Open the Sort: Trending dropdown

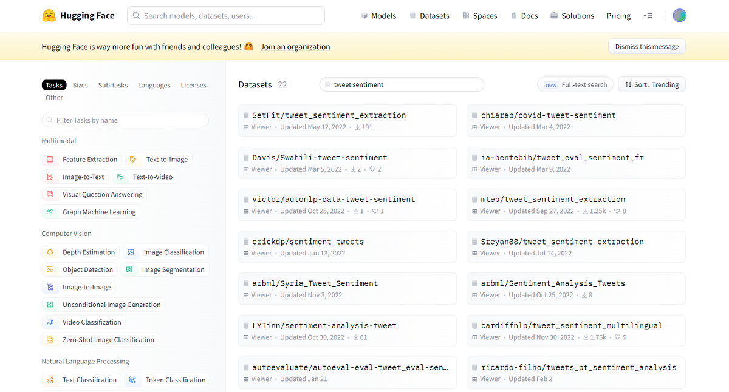pyautogui.click(x=652, y=85)
